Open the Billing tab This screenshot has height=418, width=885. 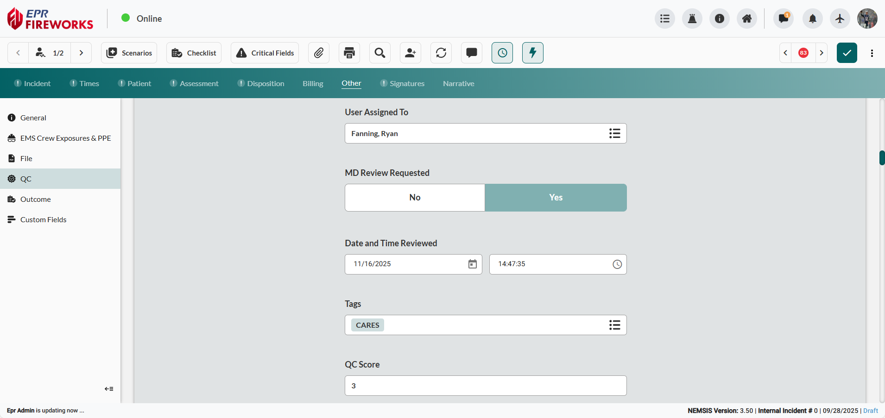(x=313, y=83)
